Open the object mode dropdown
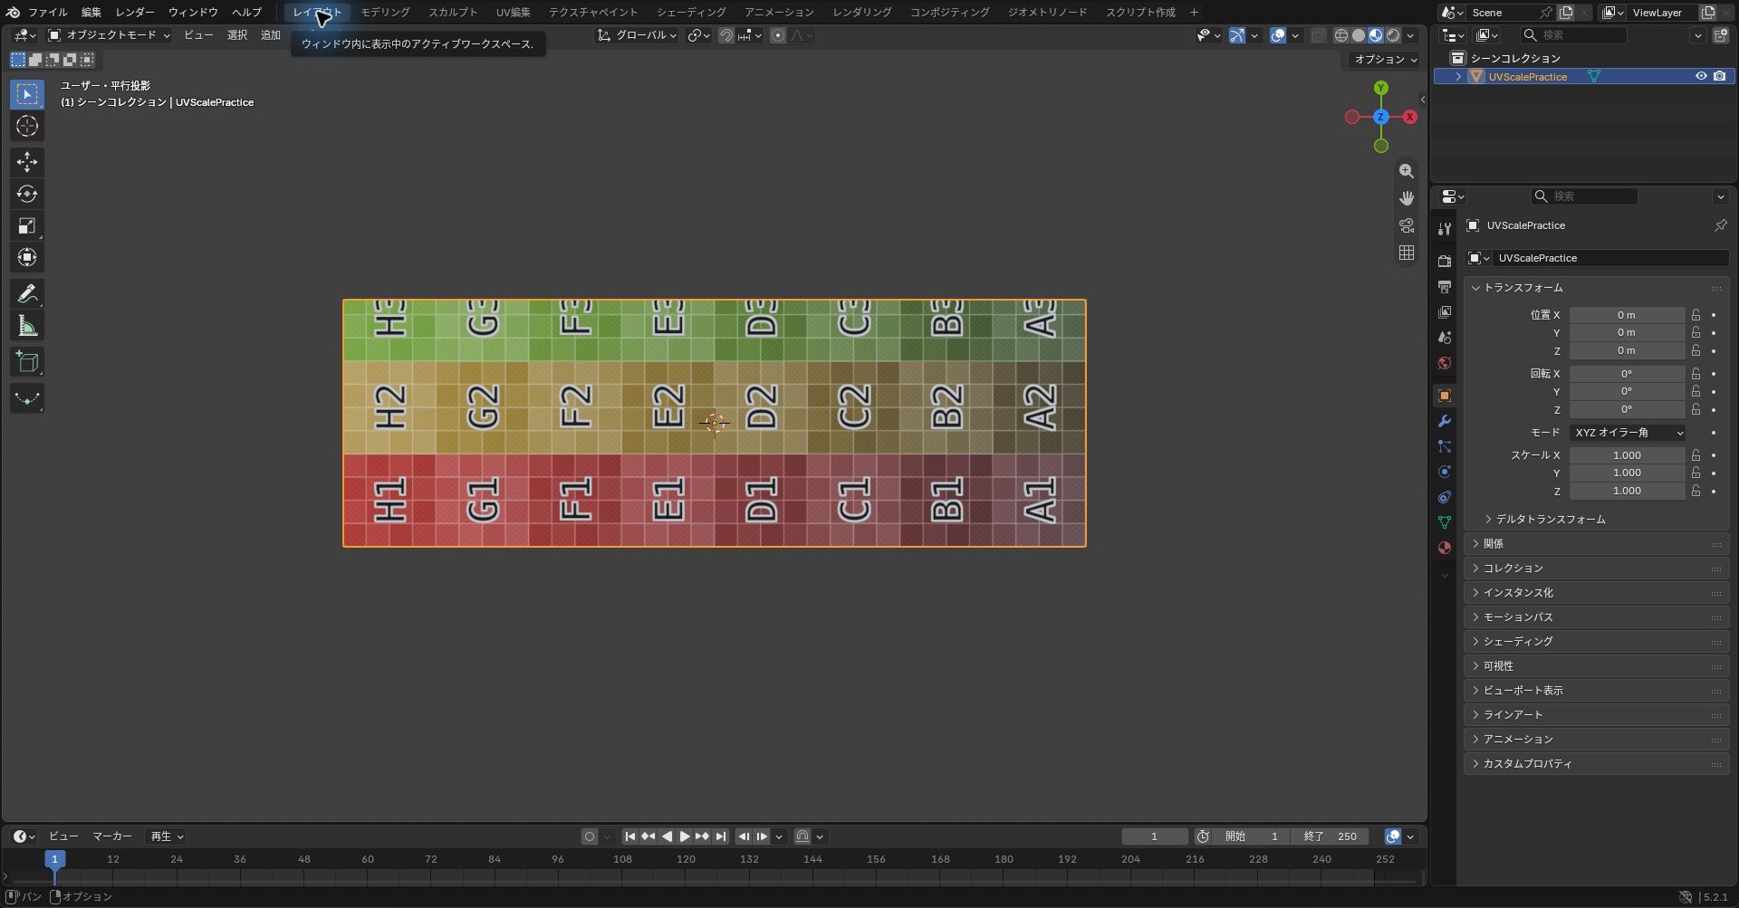The image size is (1739, 908). tap(109, 35)
